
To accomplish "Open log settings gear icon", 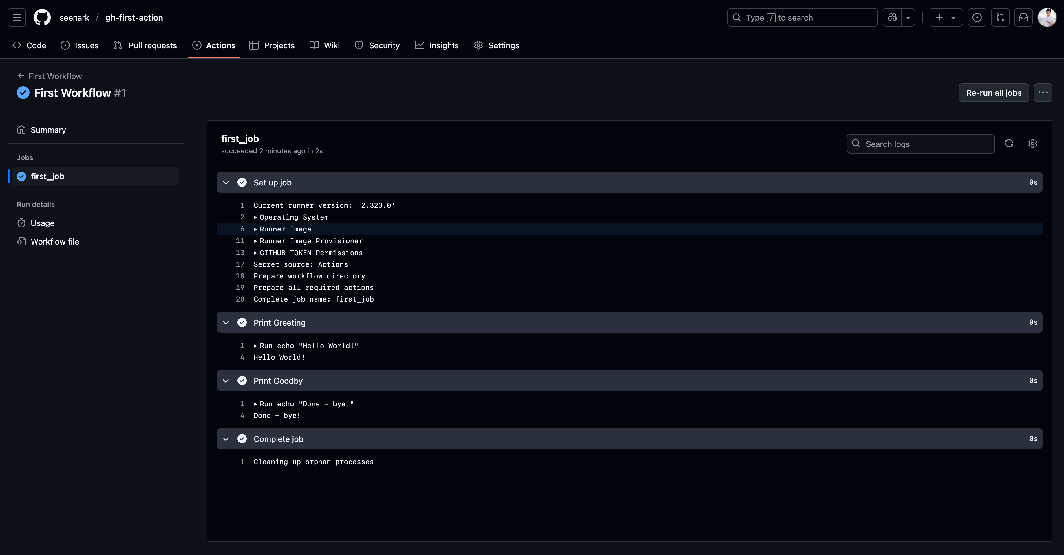I will (x=1032, y=144).
